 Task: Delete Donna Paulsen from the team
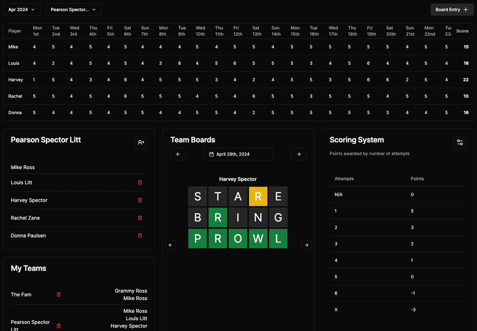pos(140,235)
